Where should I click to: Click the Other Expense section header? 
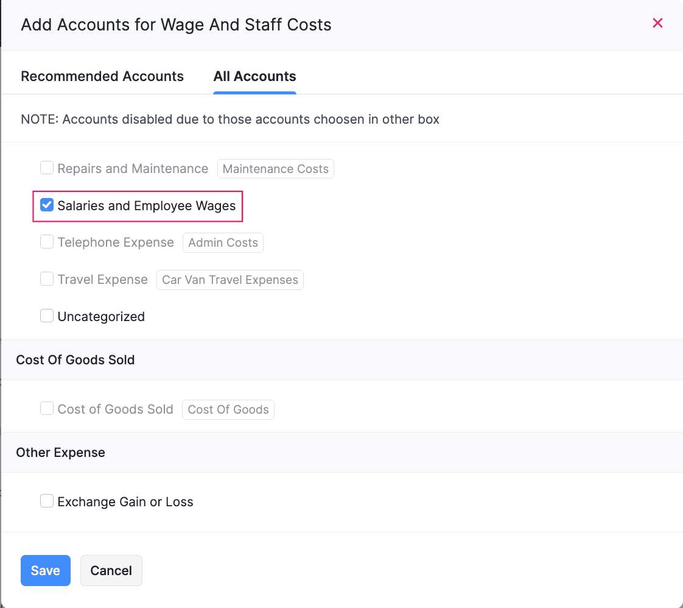coord(61,452)
